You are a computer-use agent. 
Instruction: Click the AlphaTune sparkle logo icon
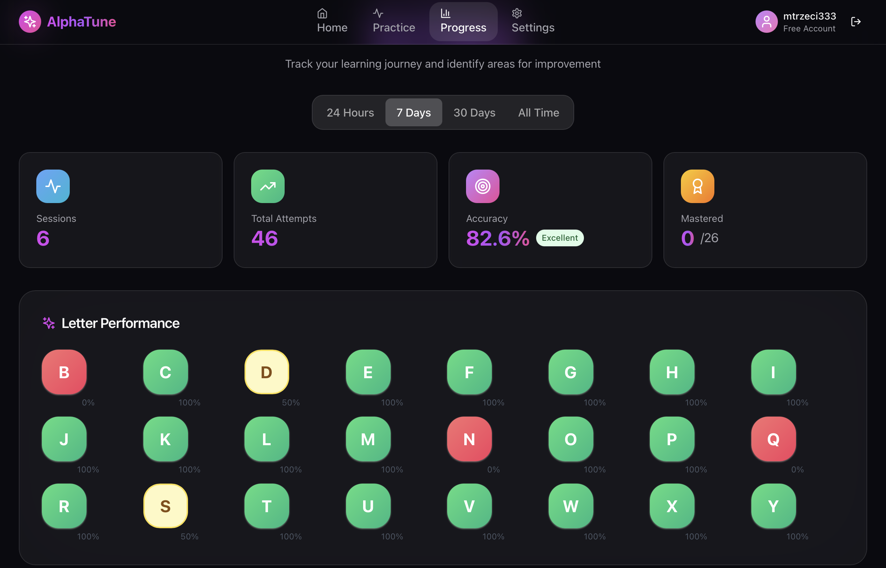pyautogui.click(x=30, y=22)
